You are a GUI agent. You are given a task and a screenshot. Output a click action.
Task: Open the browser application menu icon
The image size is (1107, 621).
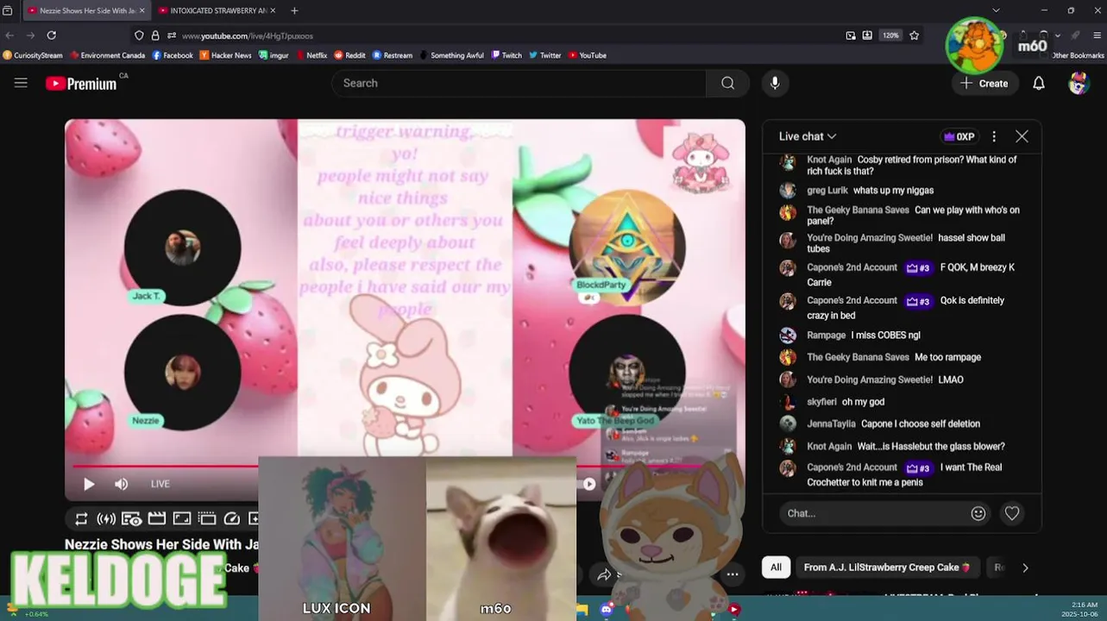(1098, 35)
